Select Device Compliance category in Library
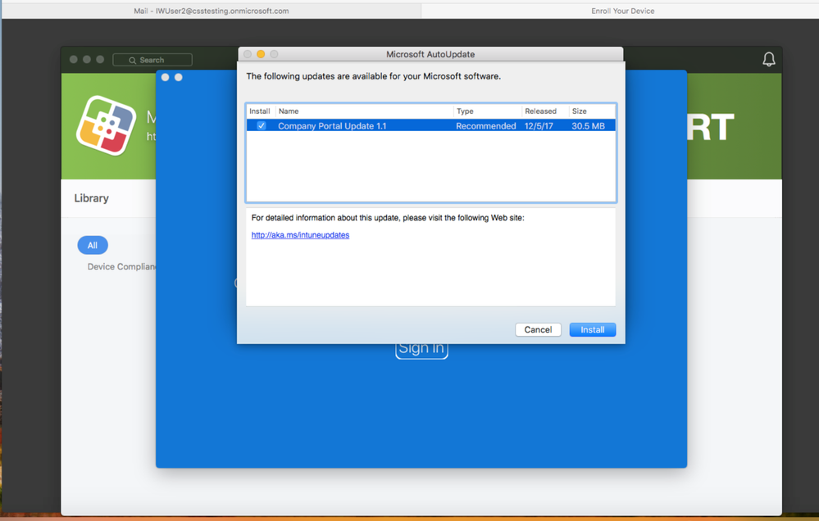 point(121,267)
